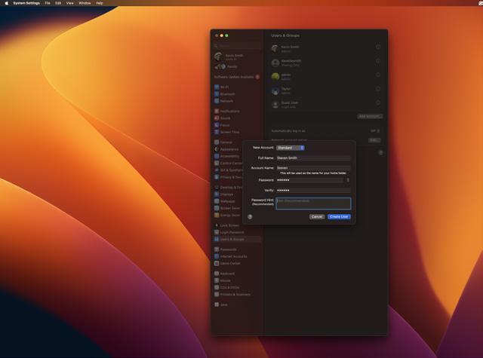Show info for Guest User

click(378, 103)
